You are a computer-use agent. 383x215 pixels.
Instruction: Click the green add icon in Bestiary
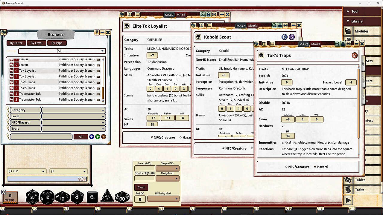(x=98, y=137)
